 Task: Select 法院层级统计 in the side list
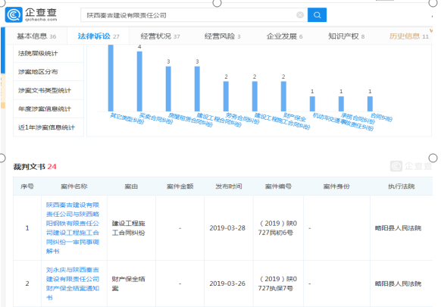pos(48,54)
